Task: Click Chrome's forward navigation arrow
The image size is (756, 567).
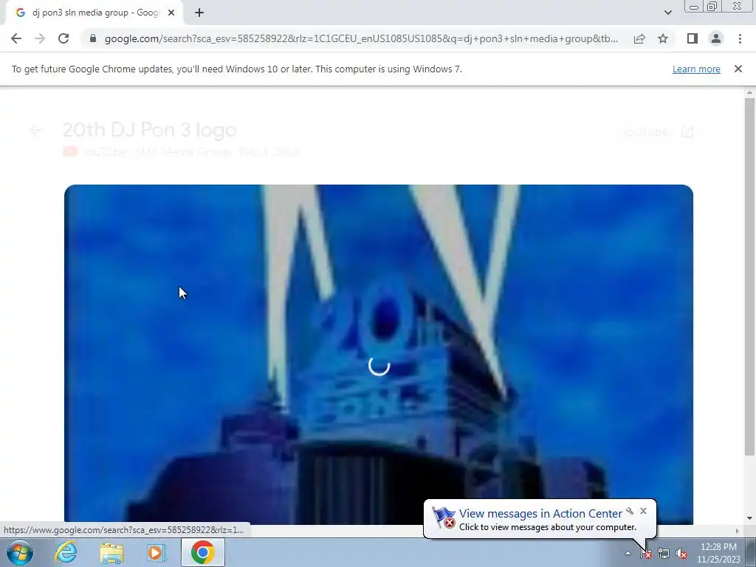Action: (x=40, y=38)
